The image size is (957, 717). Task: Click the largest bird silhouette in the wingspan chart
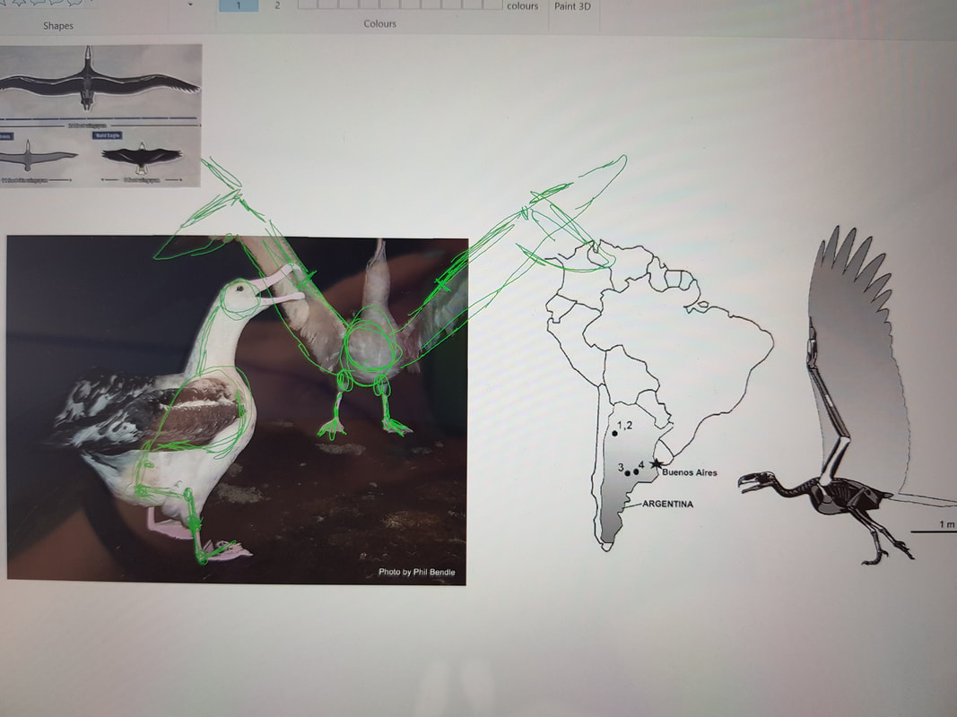coord(88,82)
